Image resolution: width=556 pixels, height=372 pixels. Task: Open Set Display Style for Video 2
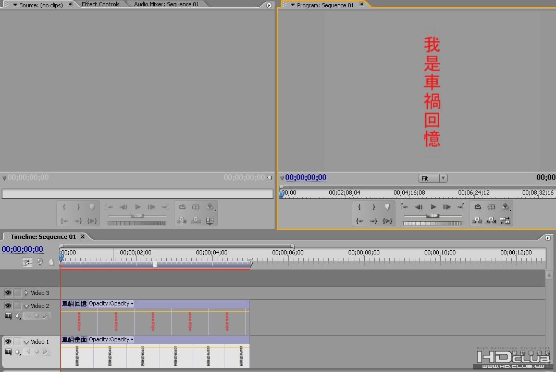click(x=8, y=316)
